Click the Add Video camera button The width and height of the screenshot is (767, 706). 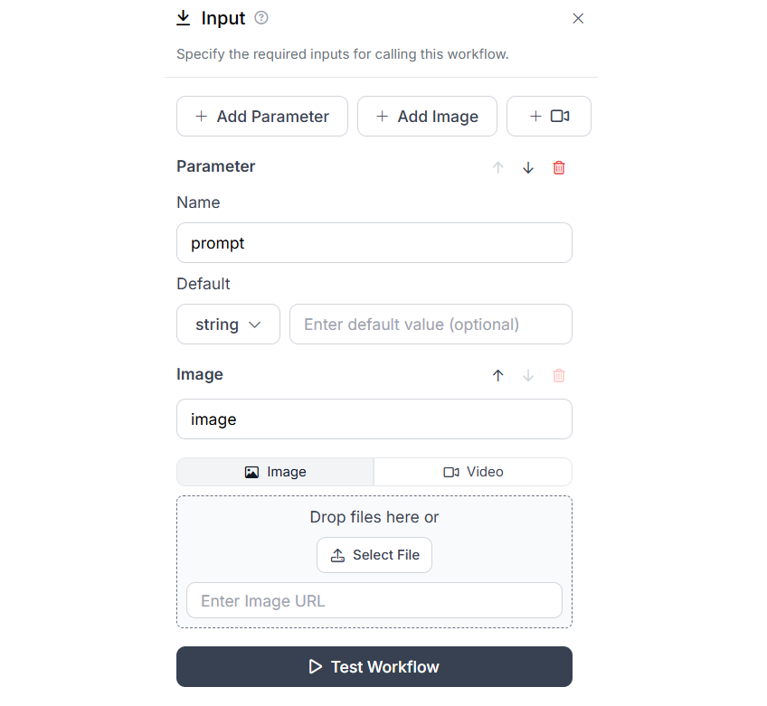549,116
